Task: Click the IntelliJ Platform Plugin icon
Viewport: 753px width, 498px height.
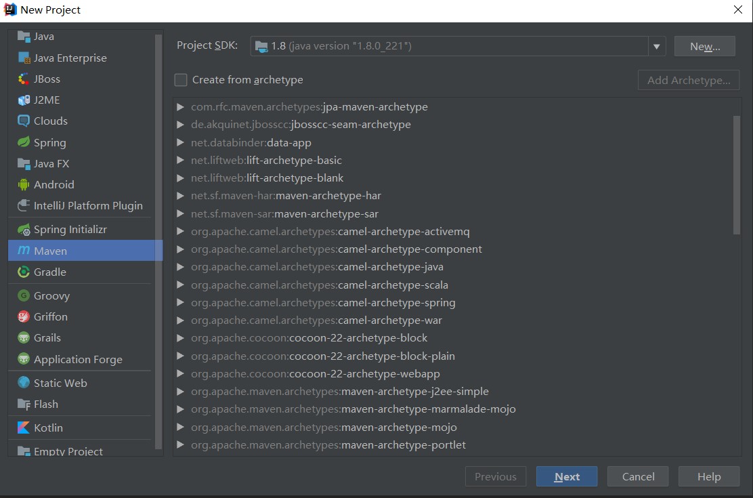Action: click(24, 206)
